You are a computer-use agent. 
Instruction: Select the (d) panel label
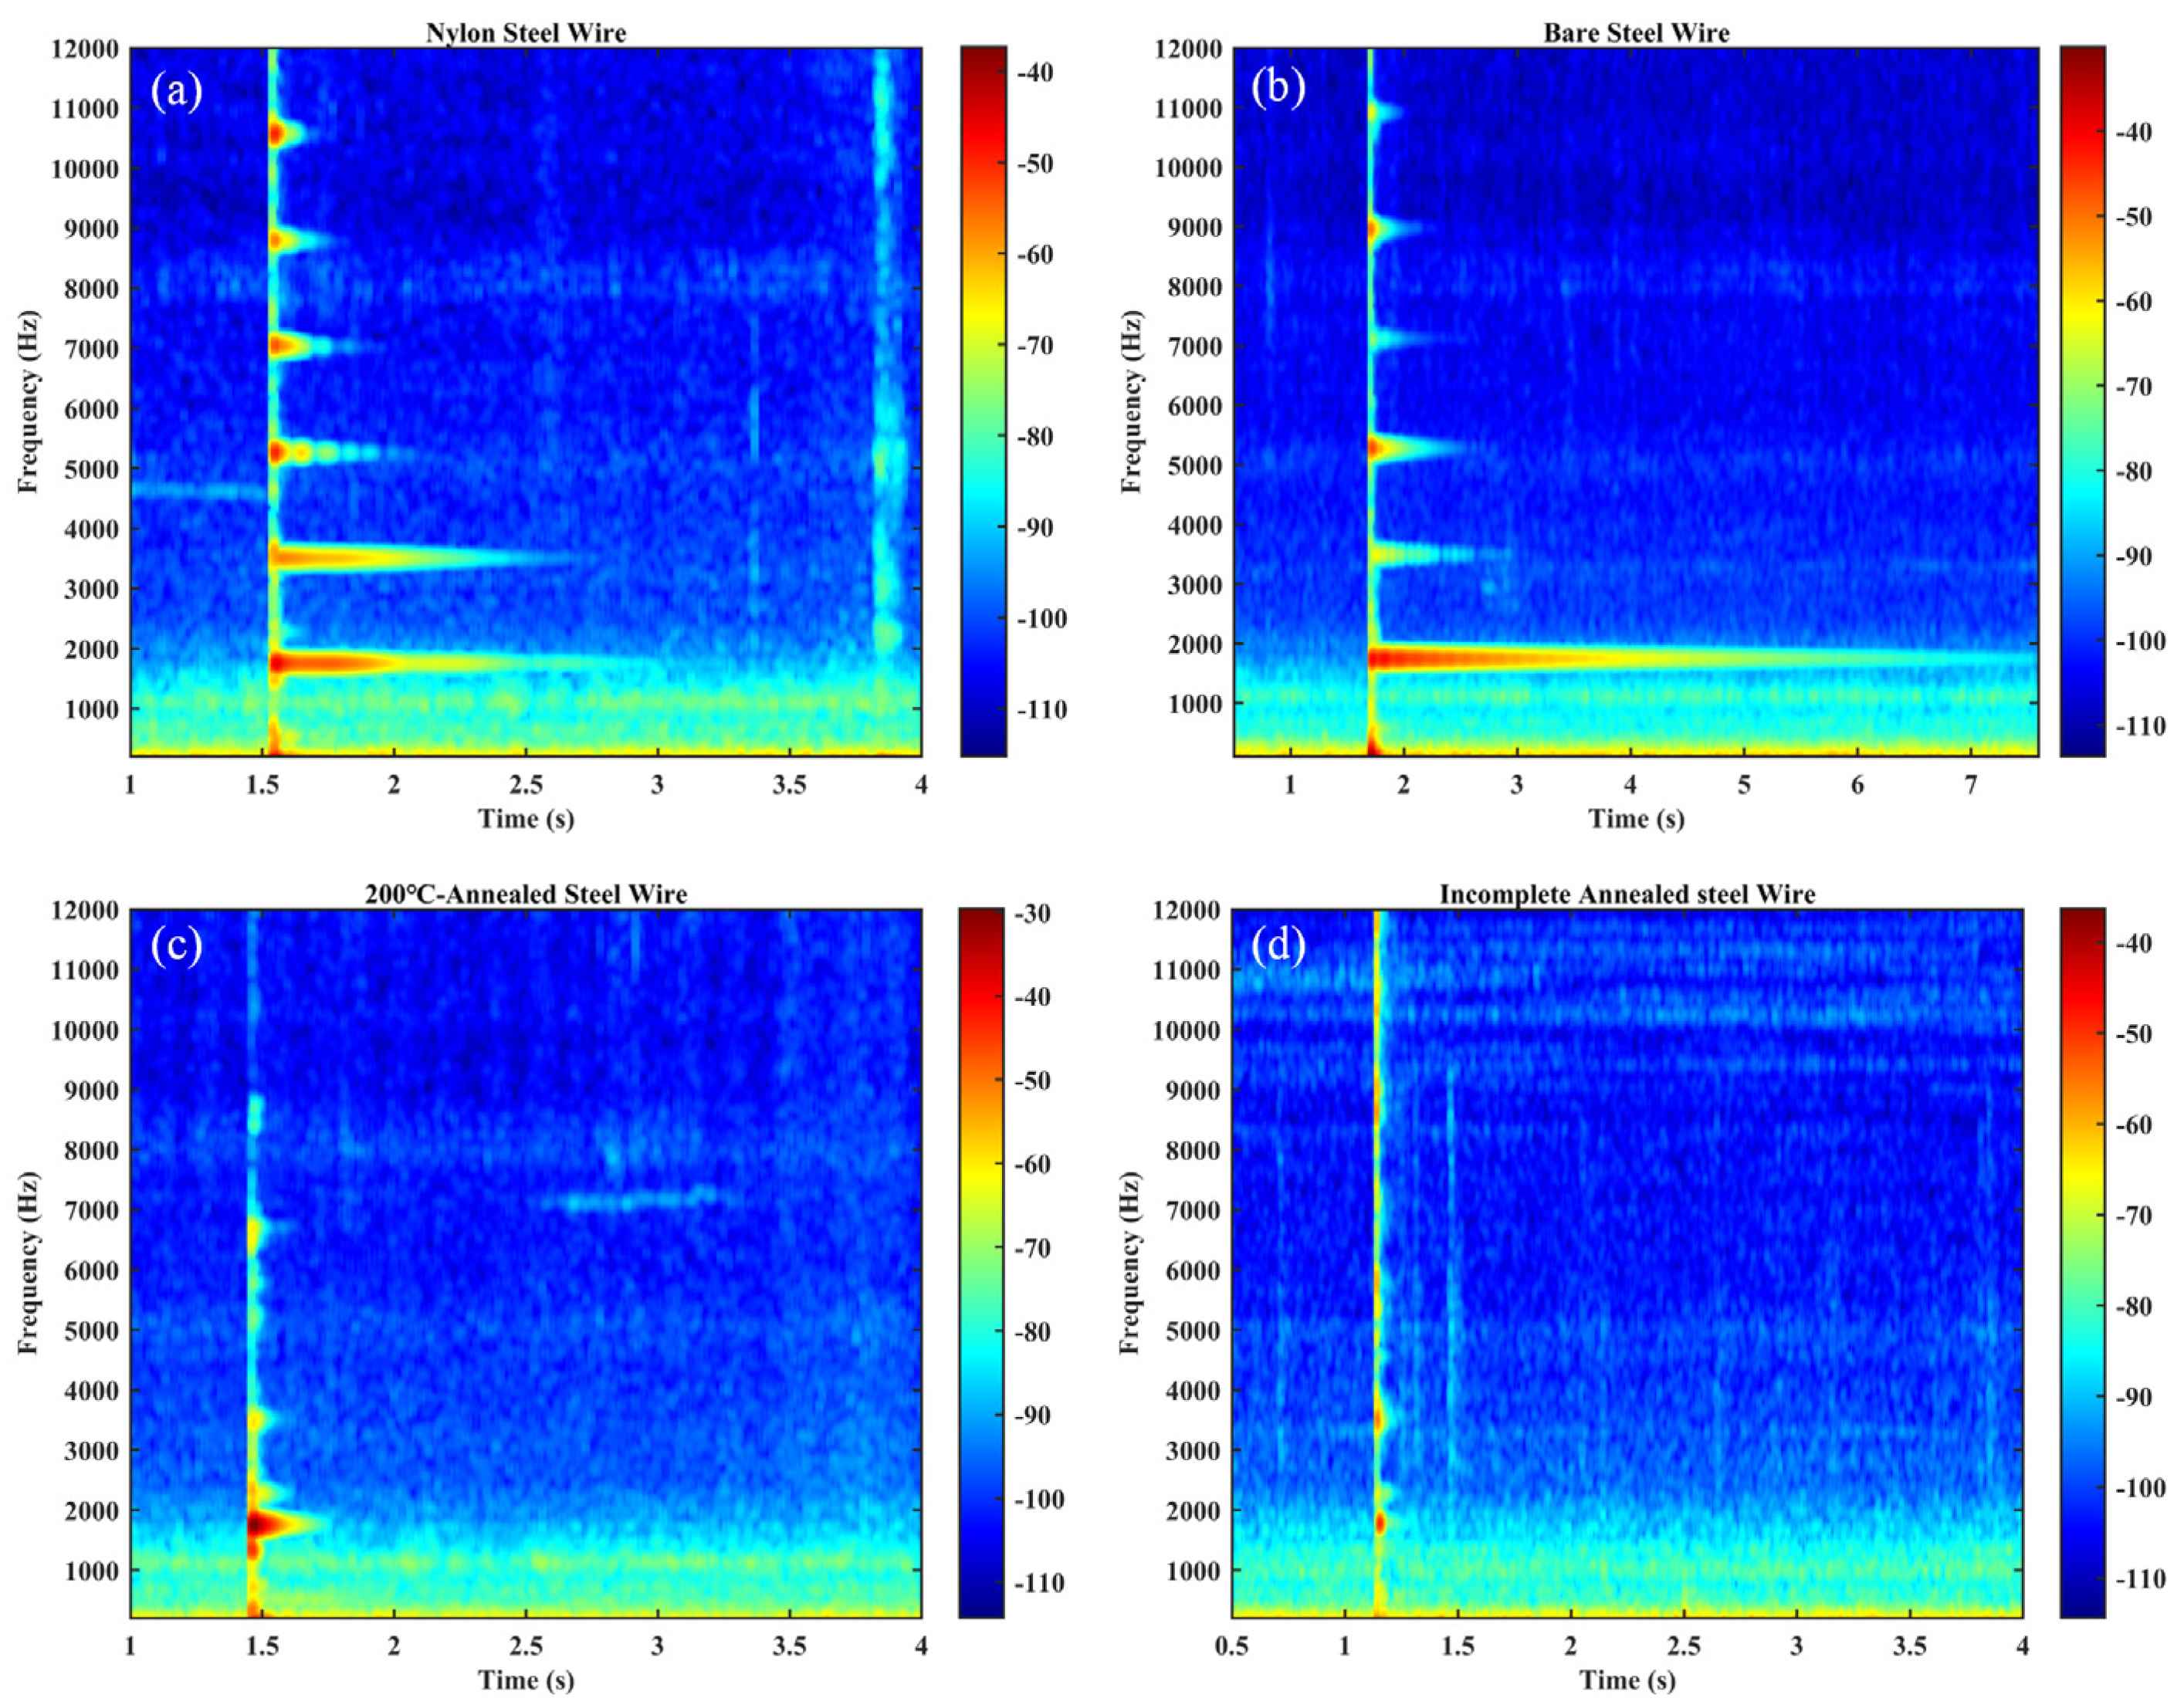[x=1279, y=946]
